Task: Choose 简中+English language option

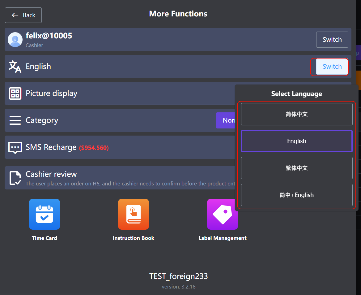Action: tap(297, 195)
